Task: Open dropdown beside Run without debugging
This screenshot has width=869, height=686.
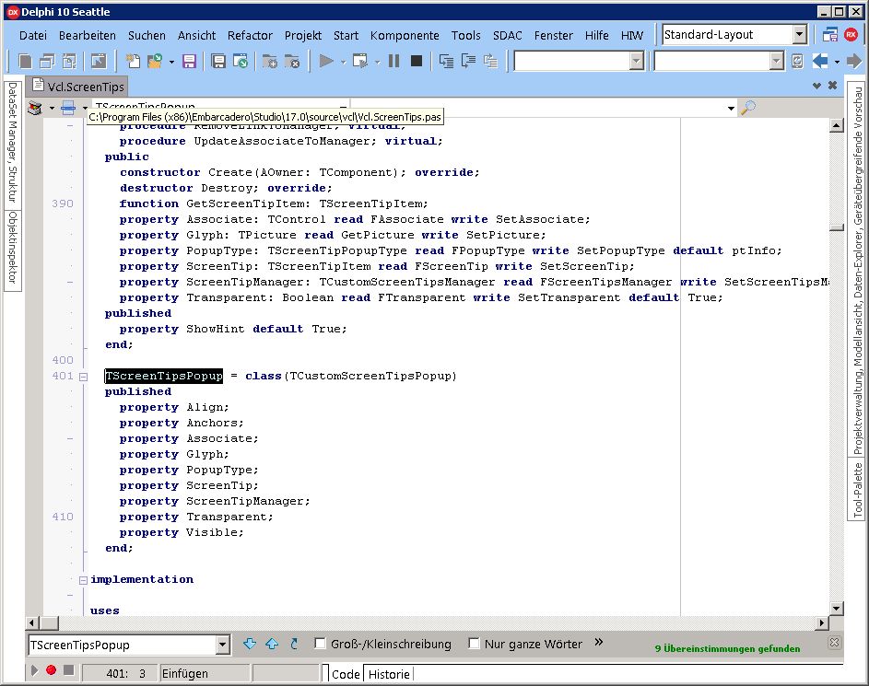Action: click(x=377, y=62)
